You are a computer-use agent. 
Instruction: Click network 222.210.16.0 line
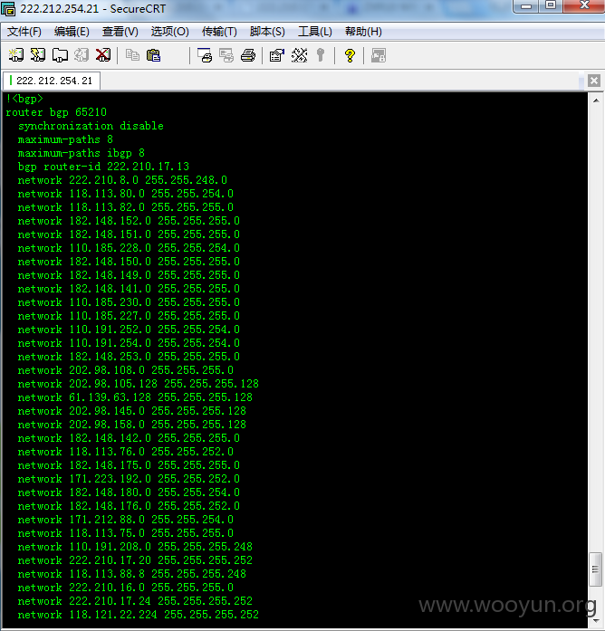126,588
